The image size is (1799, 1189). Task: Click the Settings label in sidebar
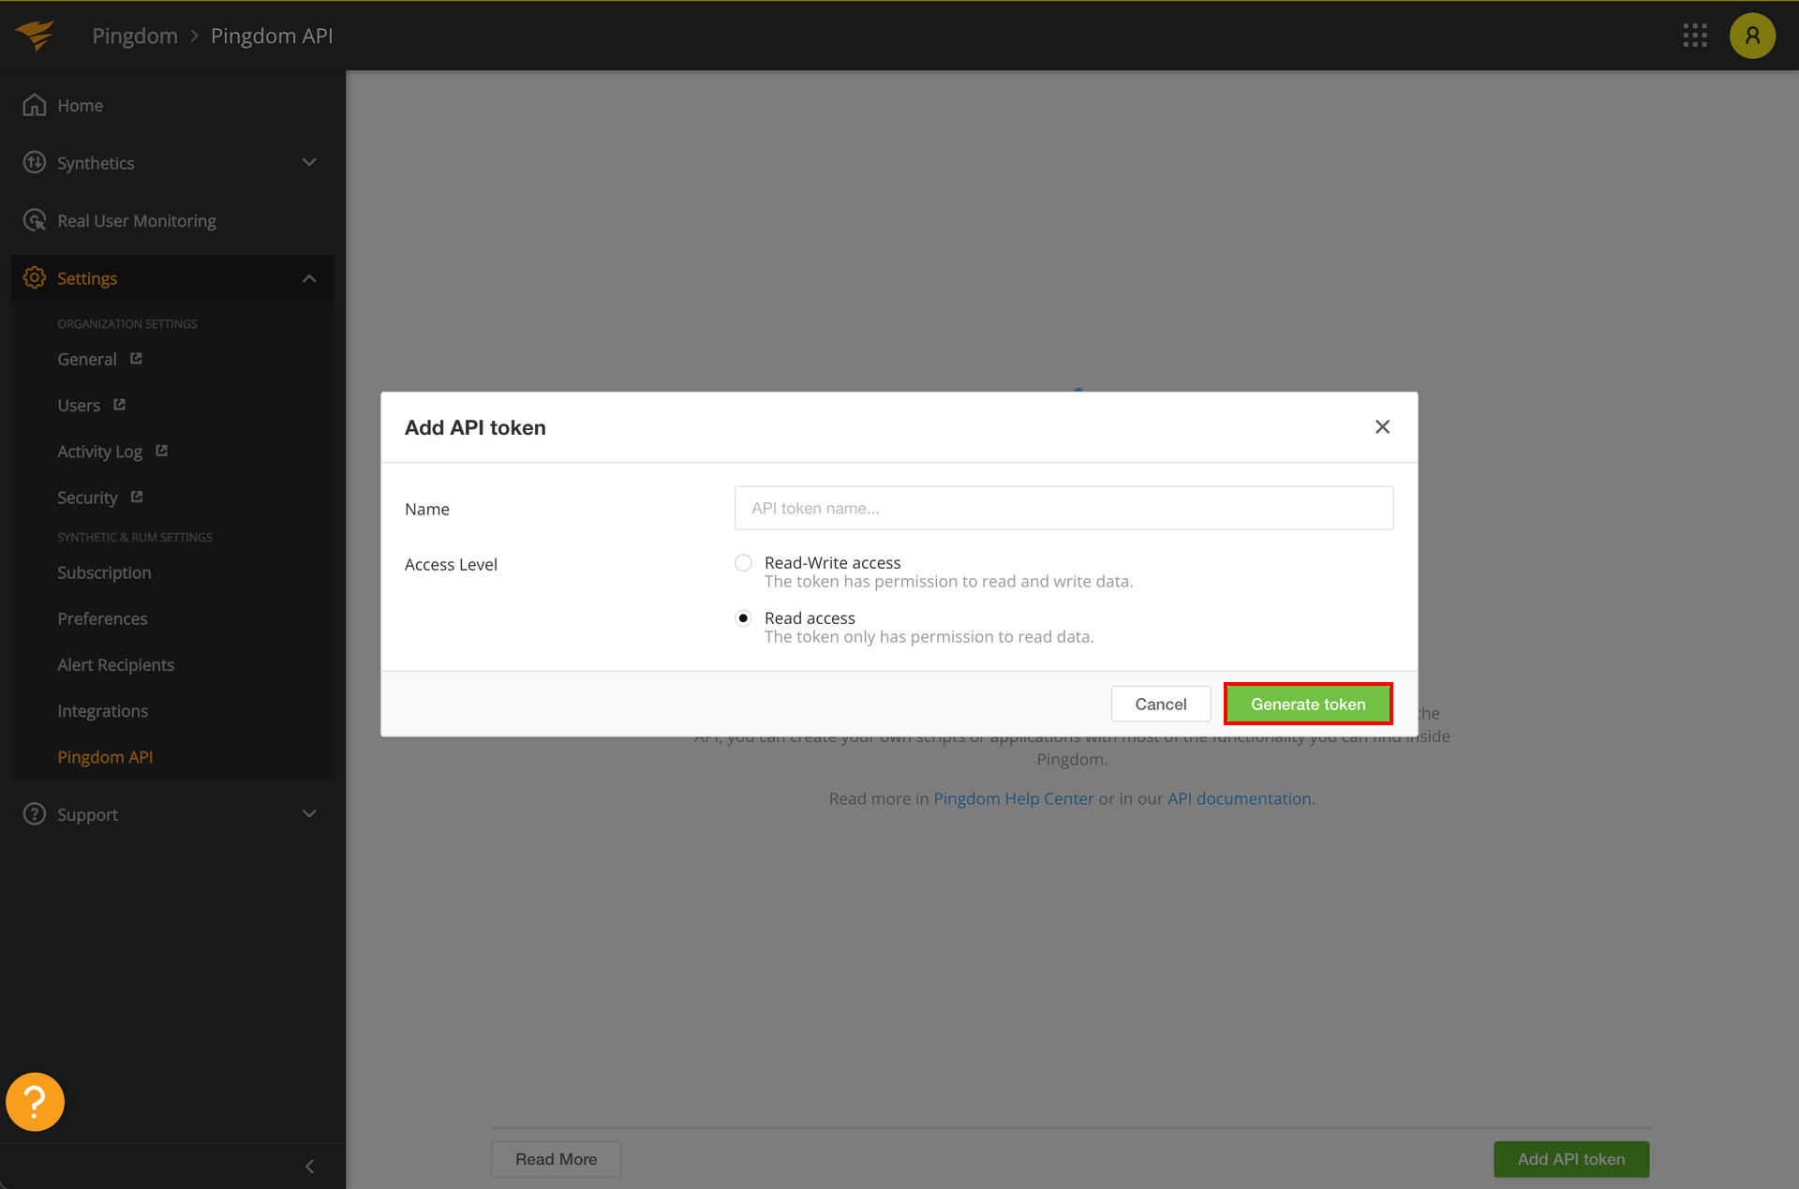[x=87, y=278]
